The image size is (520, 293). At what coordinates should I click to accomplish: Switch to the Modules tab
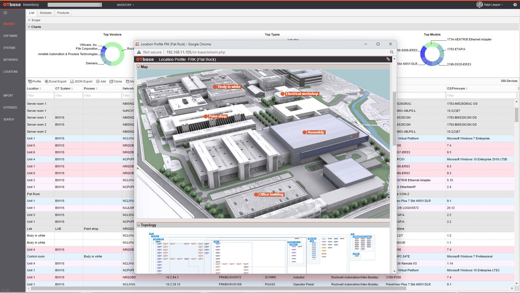coord(45,13)
